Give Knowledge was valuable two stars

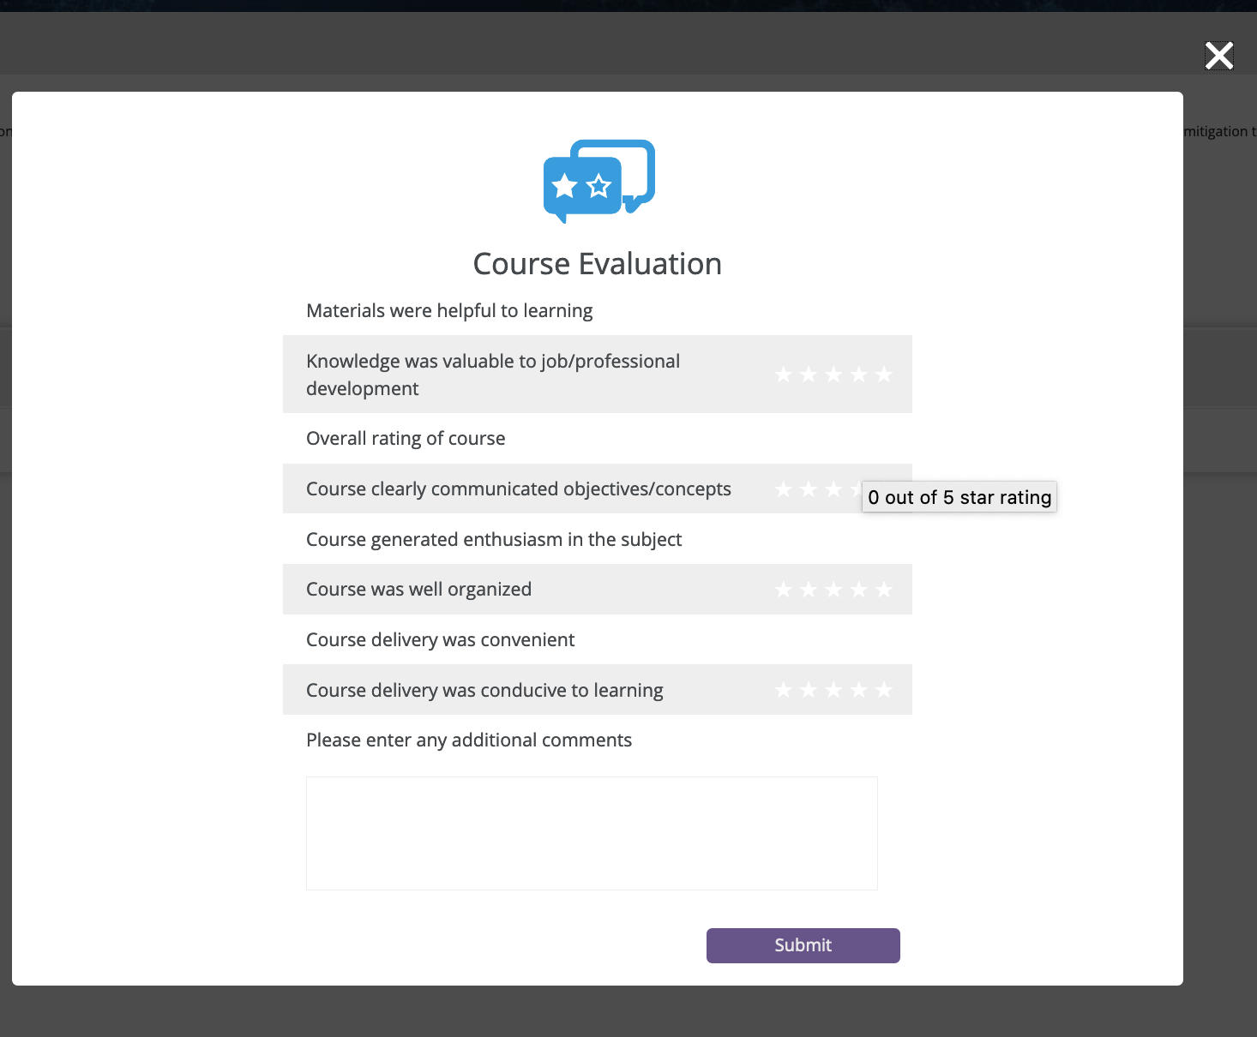(x=809, y=375)
